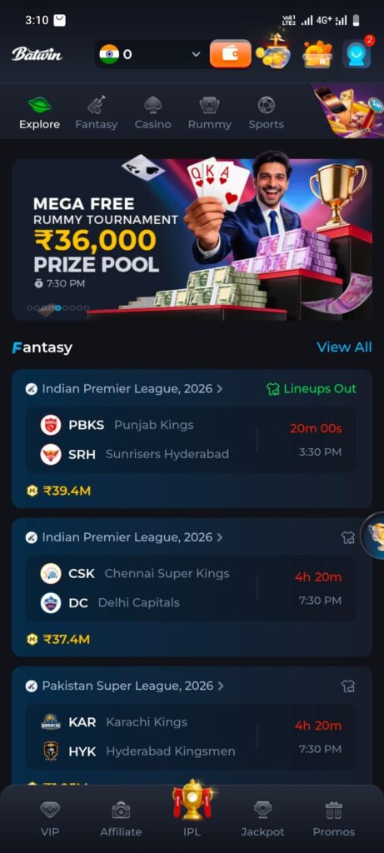Open customer support chat icon with badge
384x853 pixels.
point(357,54)
